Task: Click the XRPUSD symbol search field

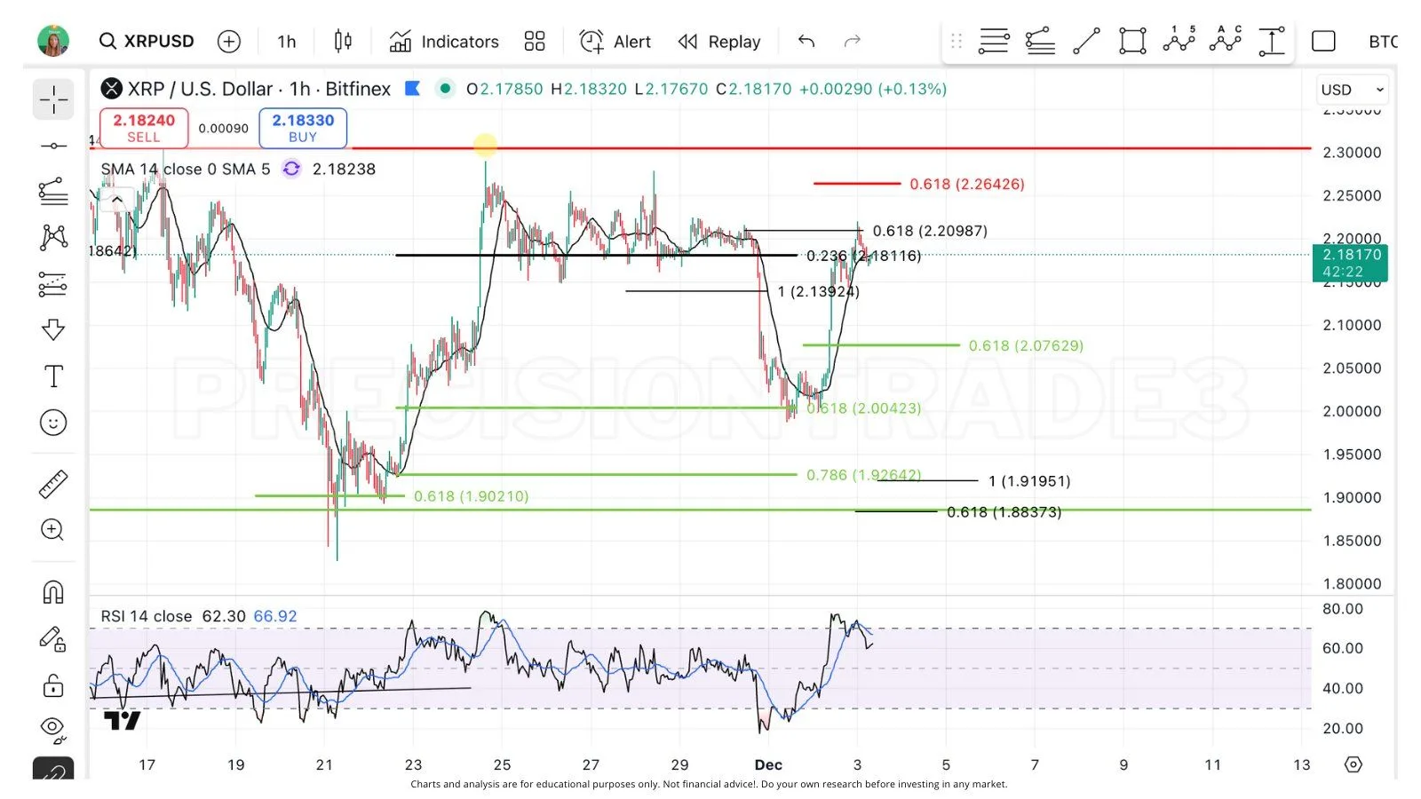Action: (x=147, y=41)
